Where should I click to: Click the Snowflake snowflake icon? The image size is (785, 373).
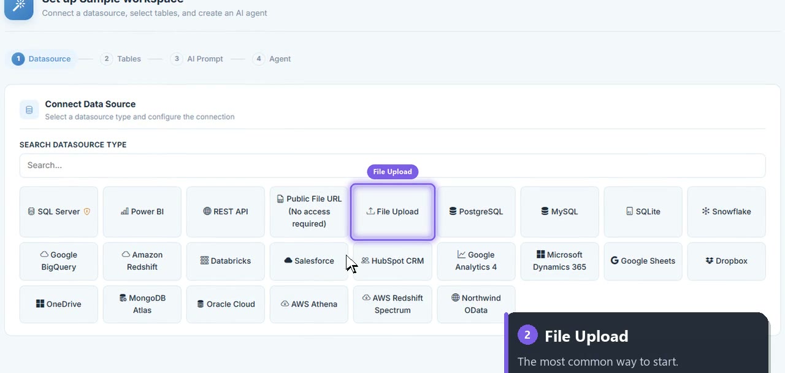coord(706,212)
